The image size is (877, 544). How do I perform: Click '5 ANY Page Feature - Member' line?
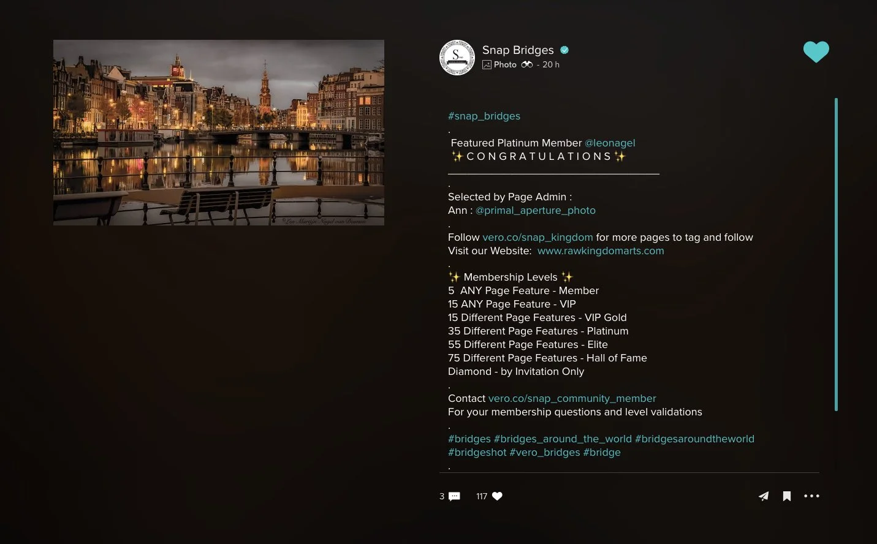(x=523, y=290)
